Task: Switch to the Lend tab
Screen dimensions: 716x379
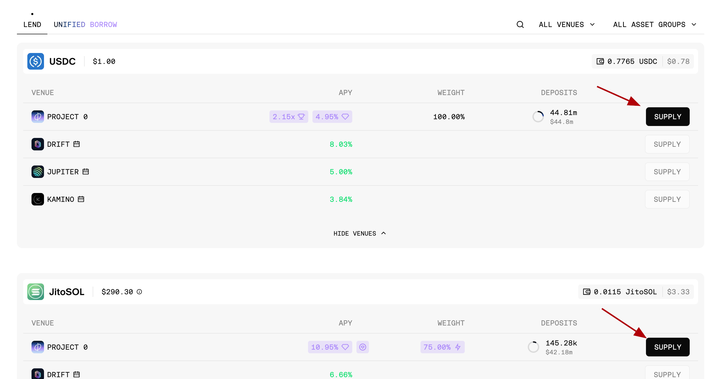Action: 32,24
